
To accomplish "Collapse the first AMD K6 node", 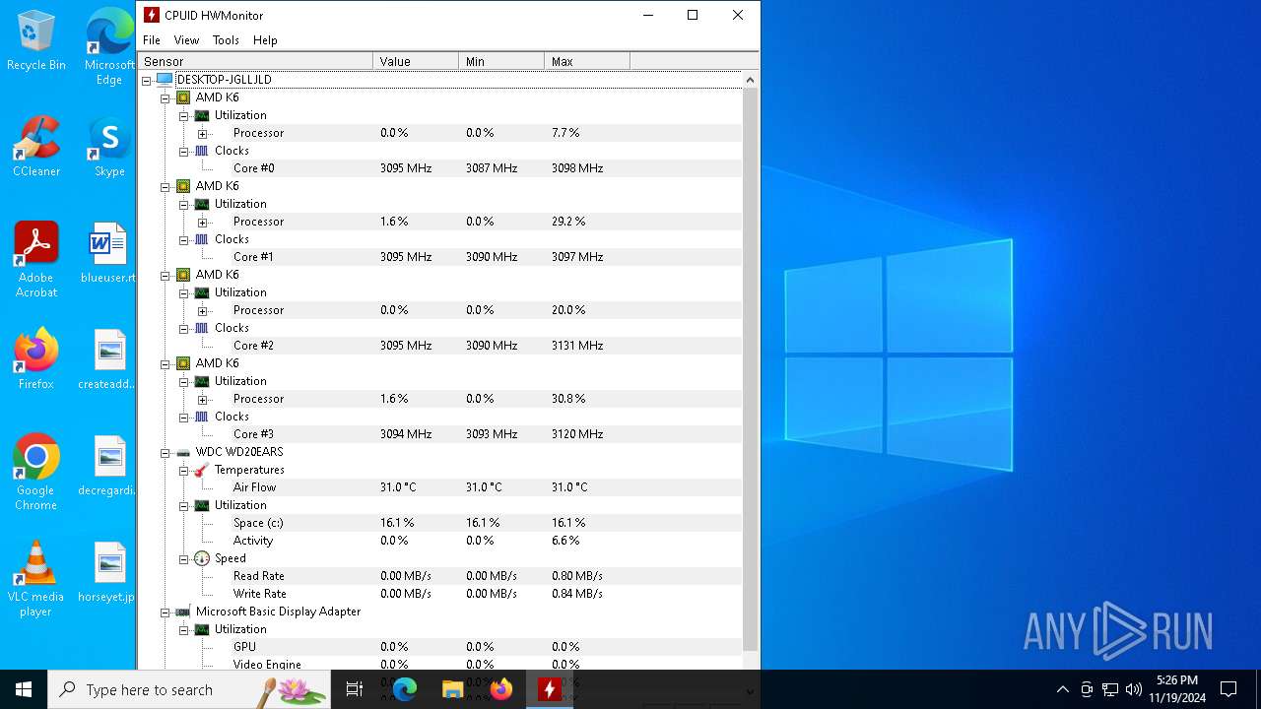I will [x=166, y=97].
